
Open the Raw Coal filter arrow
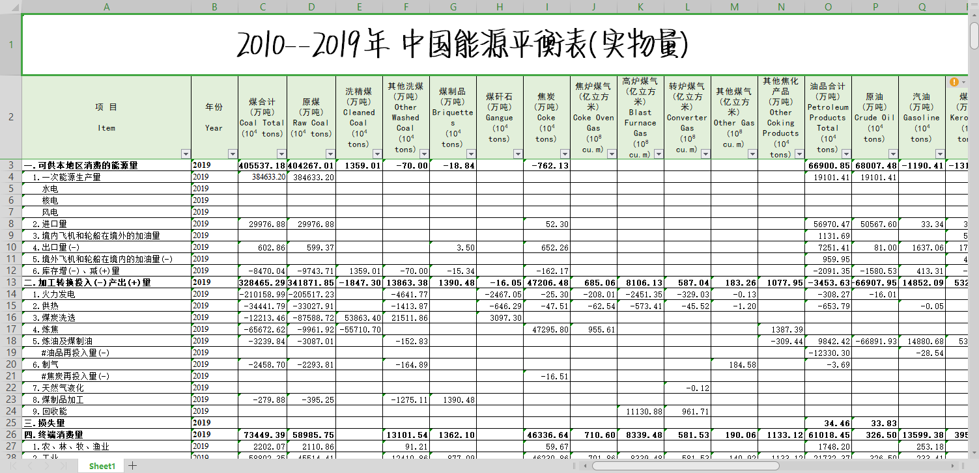[330, 154]
